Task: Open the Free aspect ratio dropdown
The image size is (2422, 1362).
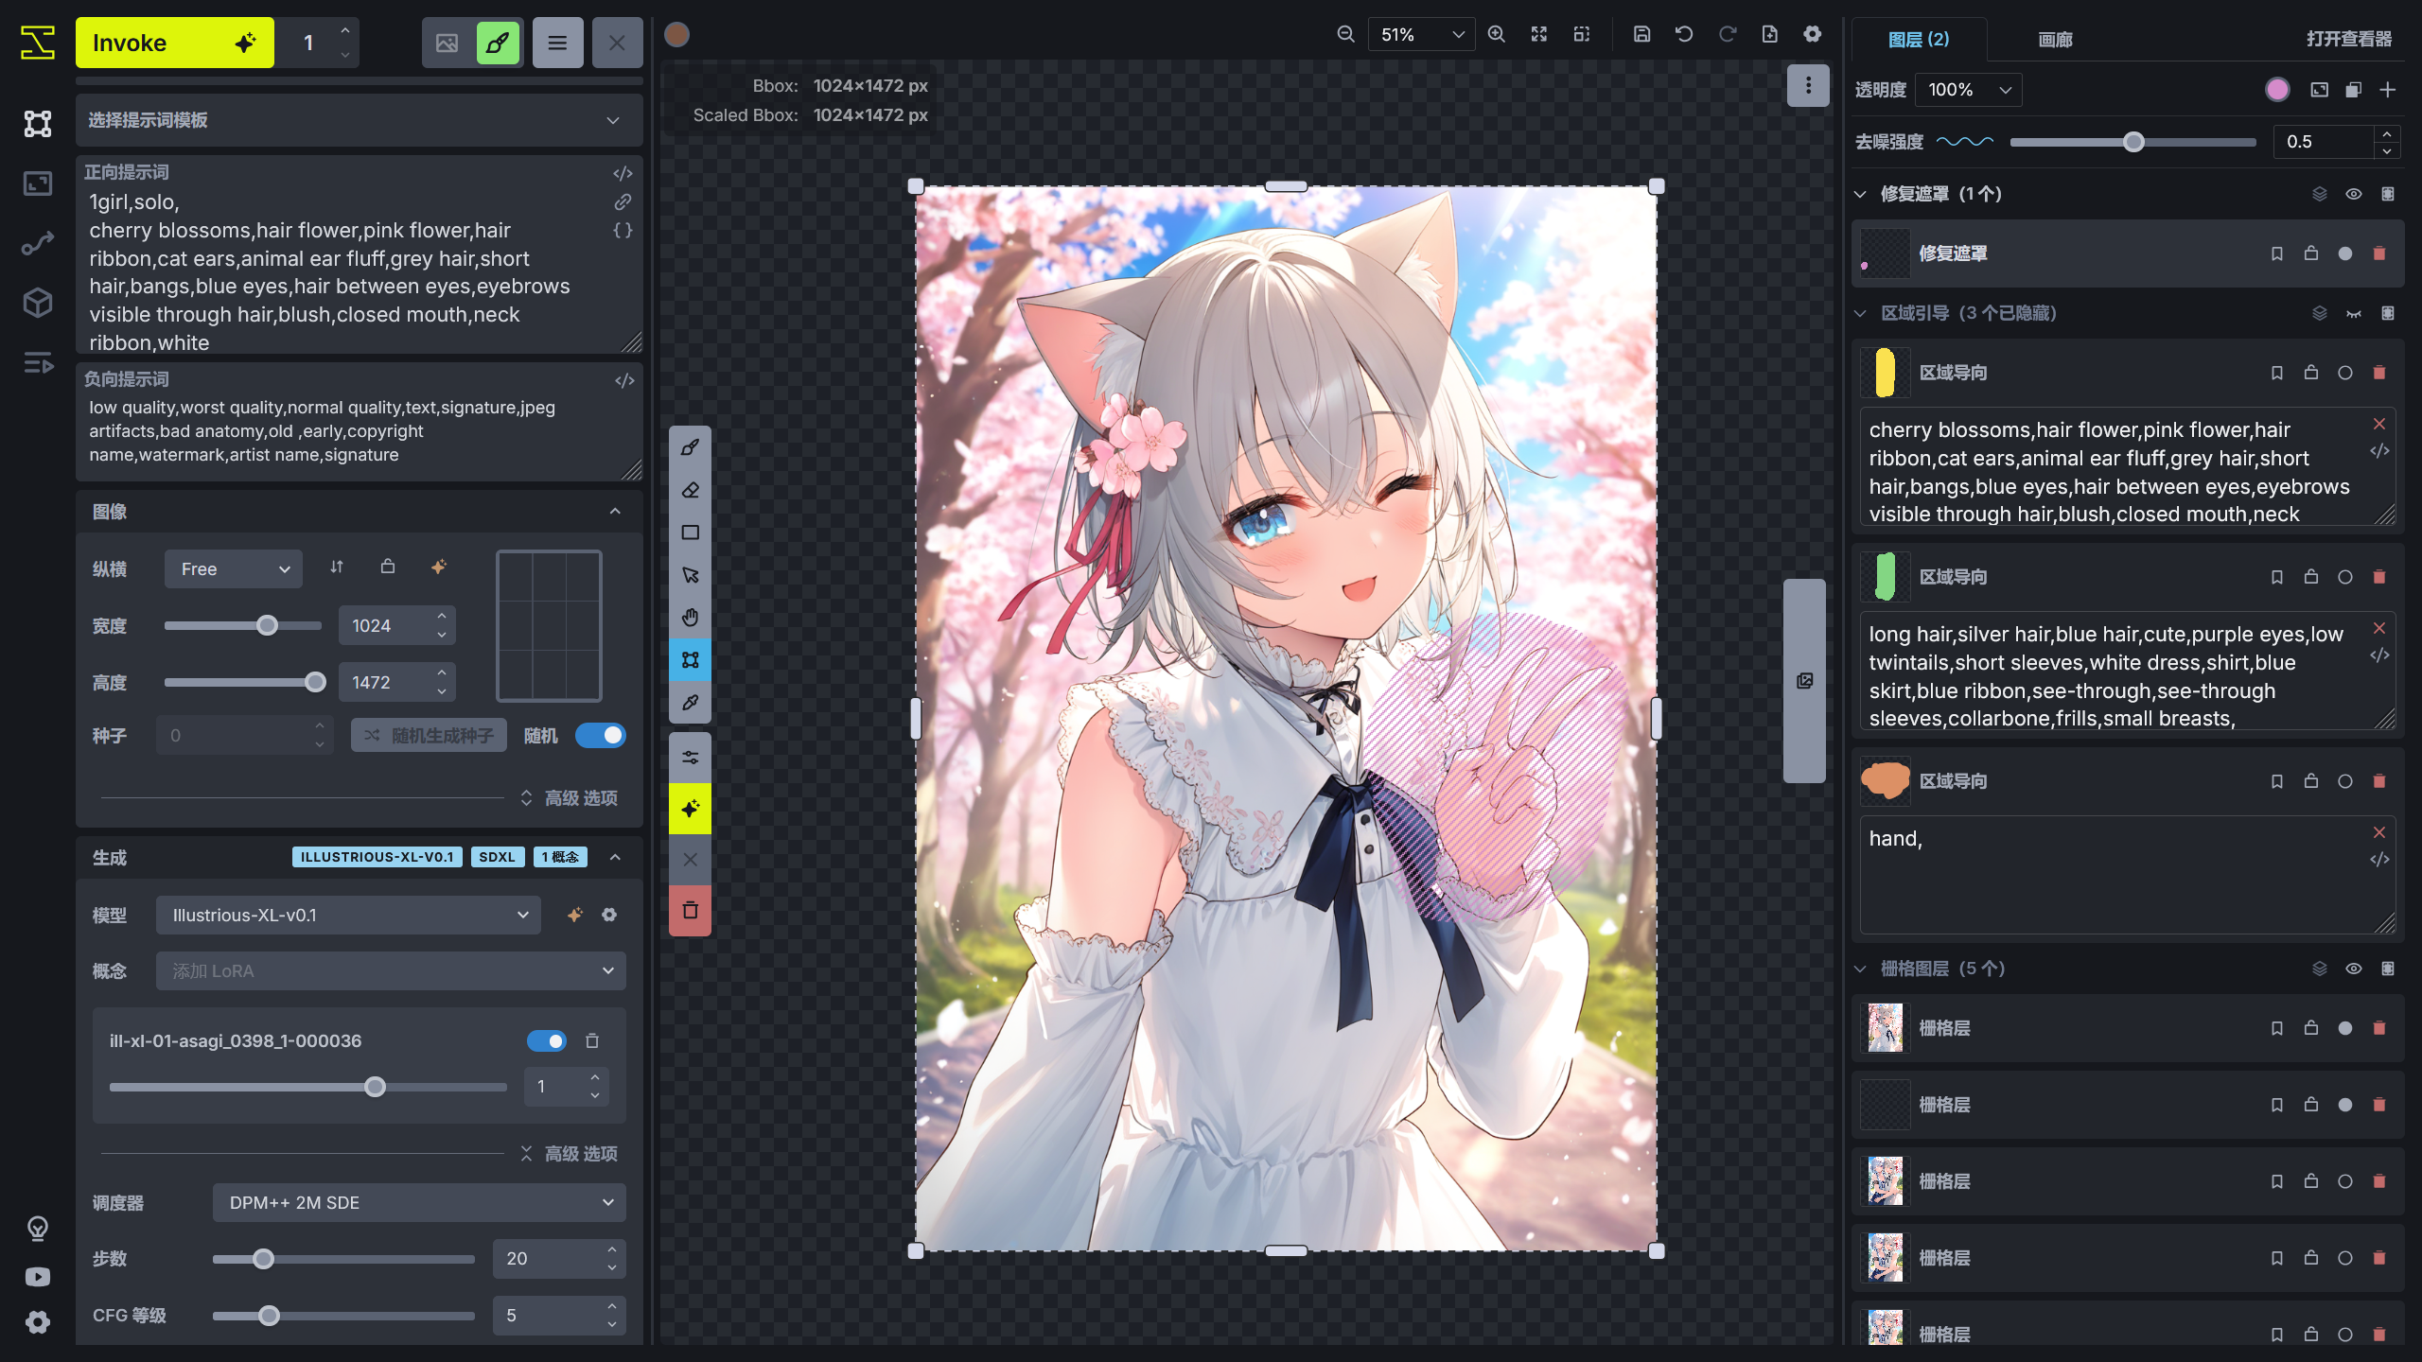Action: (233, 568)
